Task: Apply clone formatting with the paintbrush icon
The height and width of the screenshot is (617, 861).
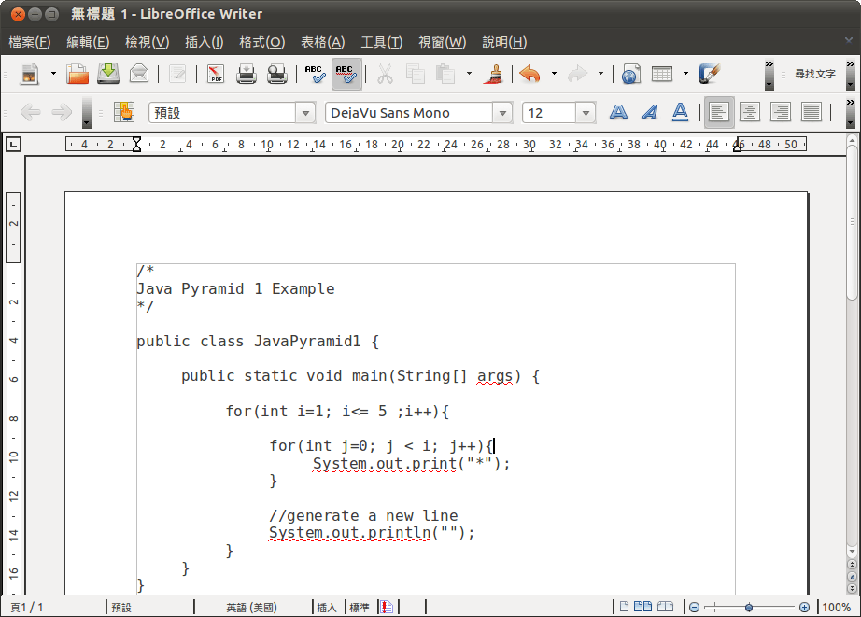Action: point(493,74)
